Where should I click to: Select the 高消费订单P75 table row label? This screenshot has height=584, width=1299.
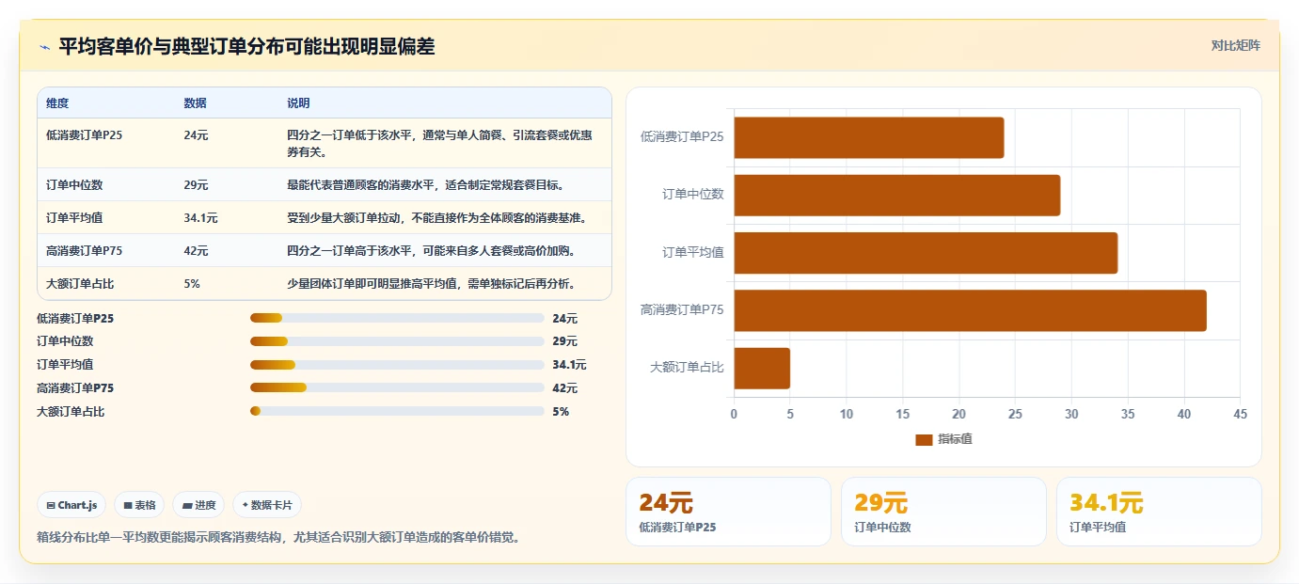pyautogui.click(x=84, y=251)
